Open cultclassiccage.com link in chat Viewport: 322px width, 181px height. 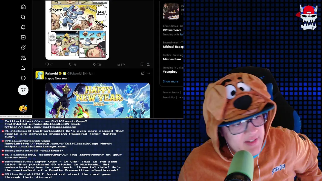(36, 147)
